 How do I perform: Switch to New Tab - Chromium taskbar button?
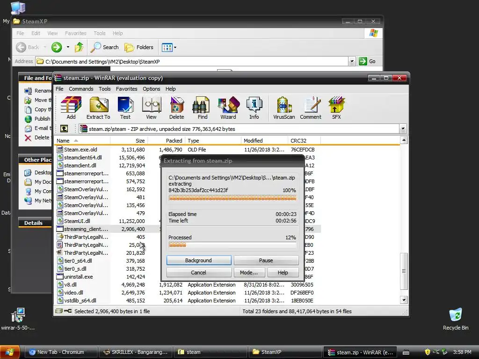click(x=60, y=352)
